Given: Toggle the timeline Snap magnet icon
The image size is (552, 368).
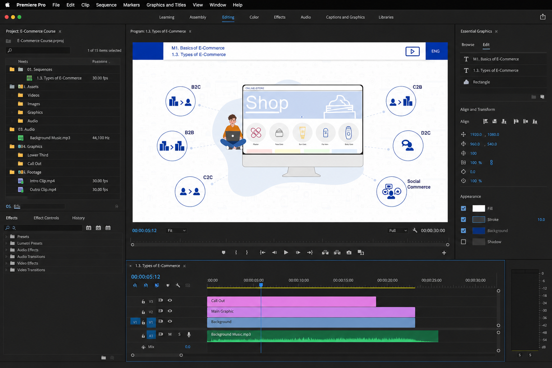Looking at the screenshot, I should click(146, 285).
